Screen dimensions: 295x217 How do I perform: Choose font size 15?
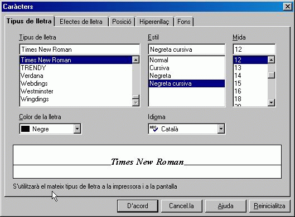point(250,83)
